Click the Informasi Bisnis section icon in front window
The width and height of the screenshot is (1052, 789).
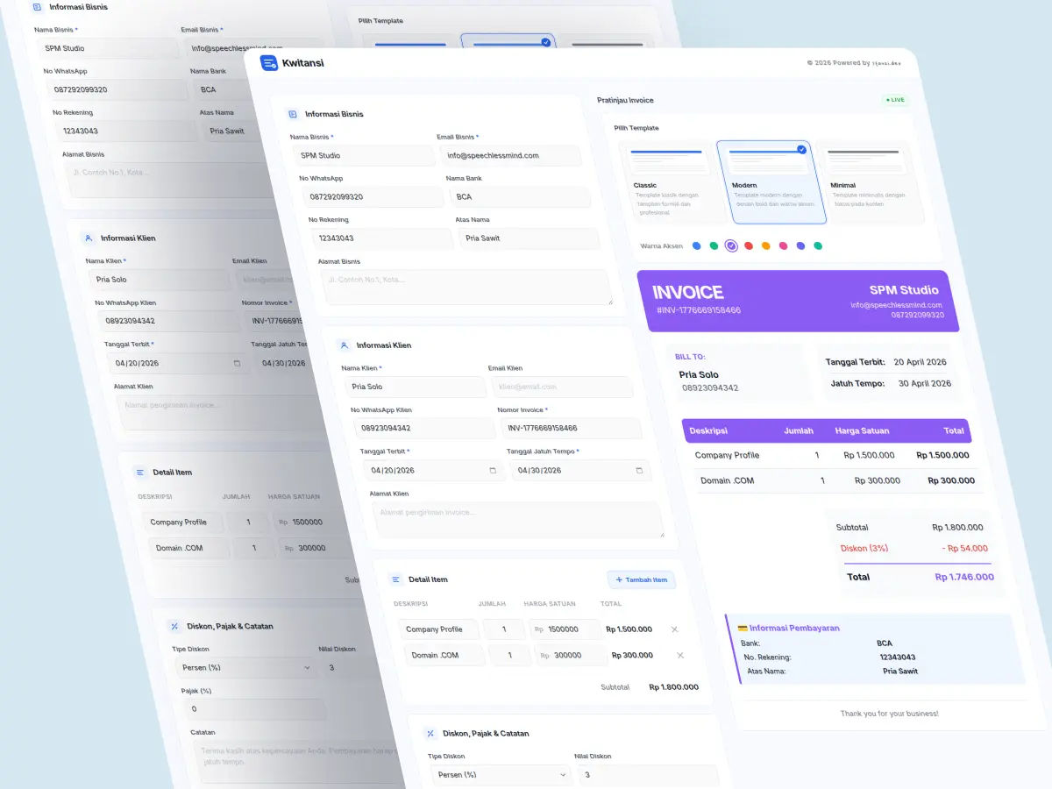pos(292,114)
